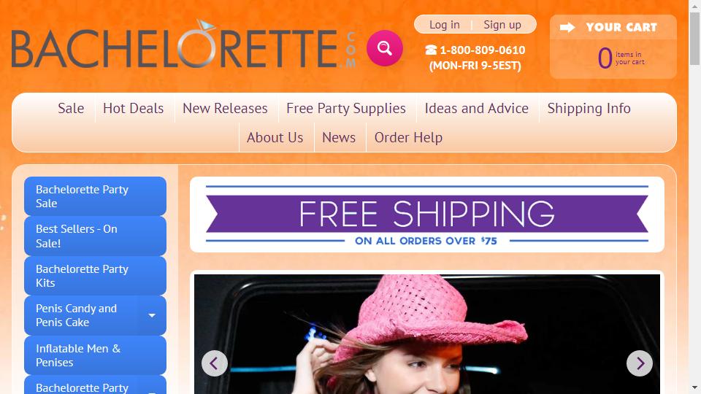Open the Sign up link

502,25
